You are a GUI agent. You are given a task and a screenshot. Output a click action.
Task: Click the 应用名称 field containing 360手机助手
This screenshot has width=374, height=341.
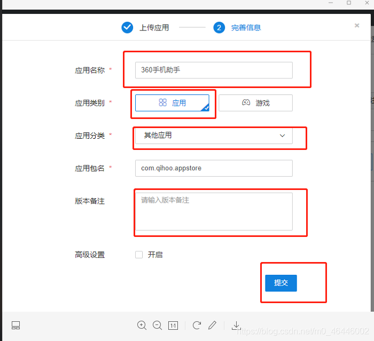(214, 70)
